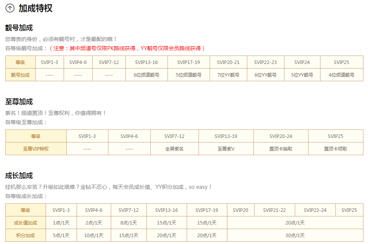Select the 10点/1天 cell
Image resolution: width=368 pixels, height=244 pixels.
tap(94, 235)
